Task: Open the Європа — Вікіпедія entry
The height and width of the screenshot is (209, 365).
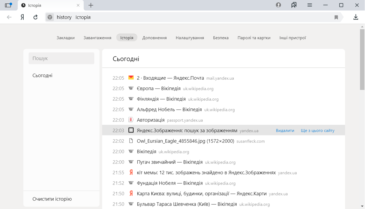Action: [159, 89]
